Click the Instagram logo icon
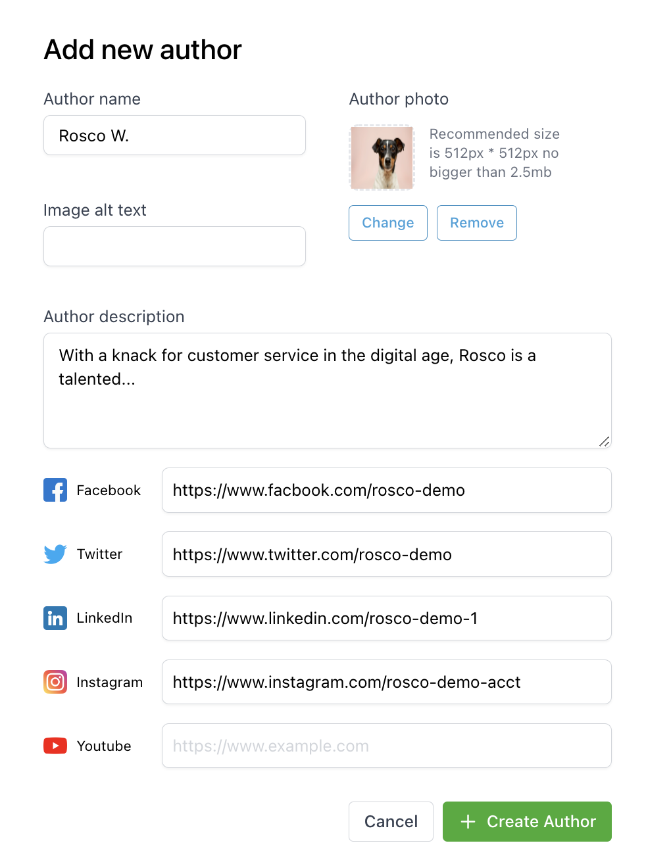 [55, 682]
